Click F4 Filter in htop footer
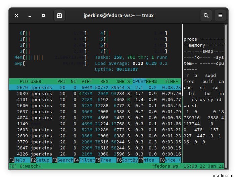This screenshot has width=237, height=179. [84, 160]
